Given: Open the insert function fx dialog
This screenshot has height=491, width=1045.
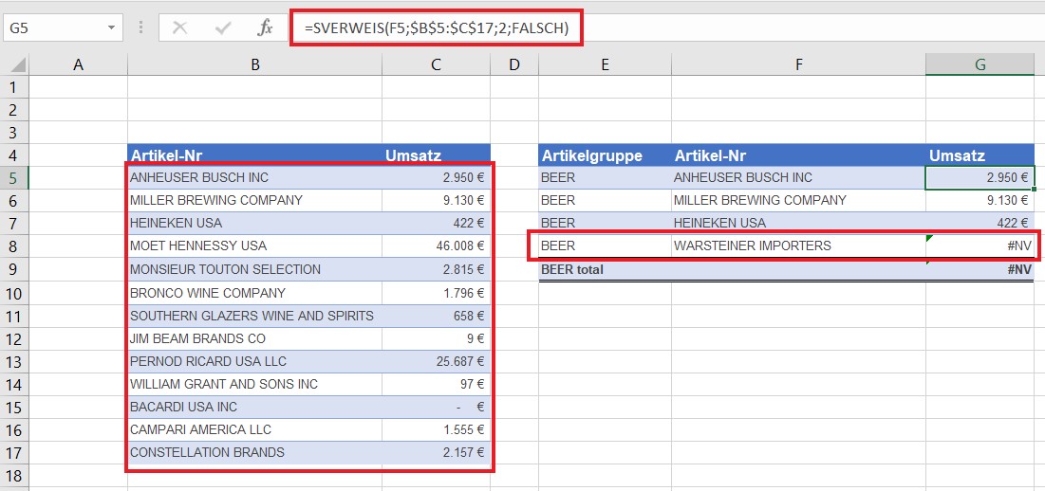Looking at the screenshot, I should 265,27.
